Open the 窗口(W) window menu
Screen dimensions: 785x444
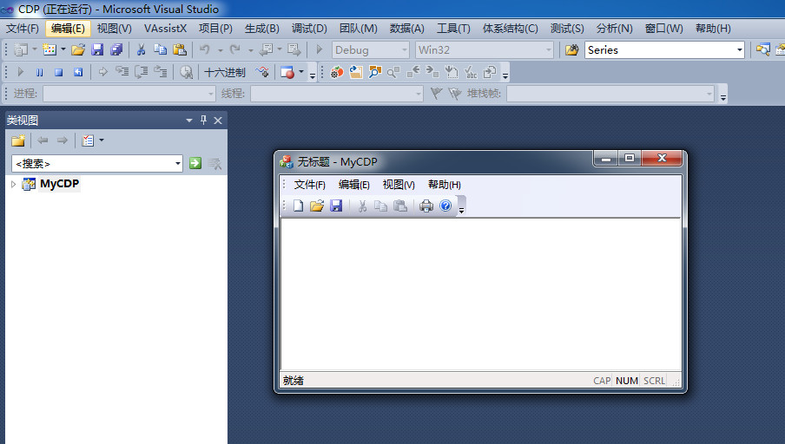click(663, 29)
